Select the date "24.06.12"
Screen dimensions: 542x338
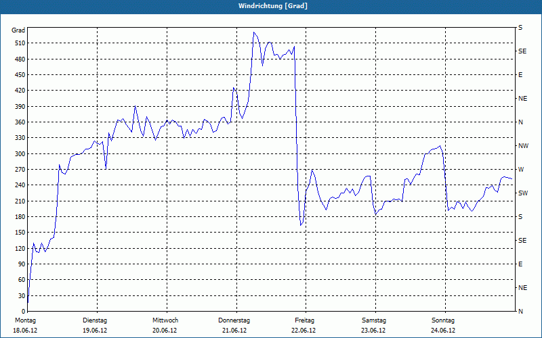443,331
